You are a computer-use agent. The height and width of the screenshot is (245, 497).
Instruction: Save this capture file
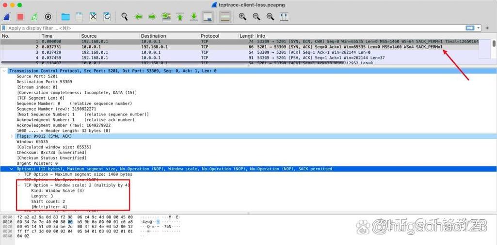[79, 16]
